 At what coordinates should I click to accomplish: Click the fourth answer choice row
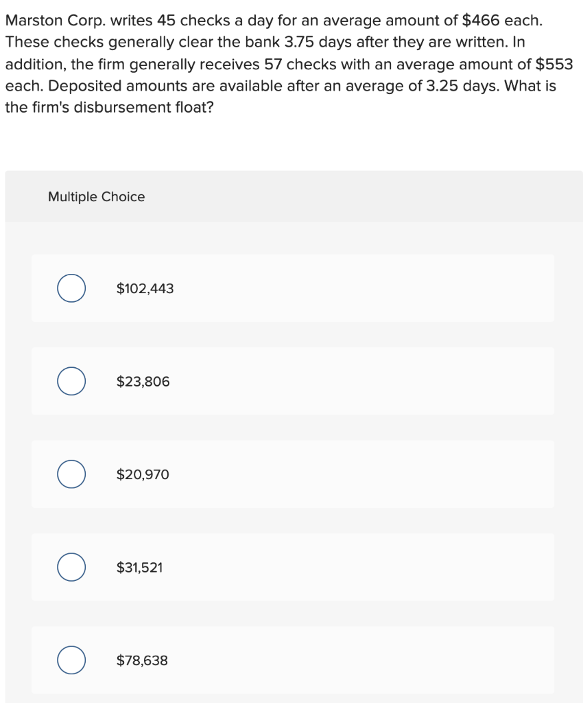[291, 567]
